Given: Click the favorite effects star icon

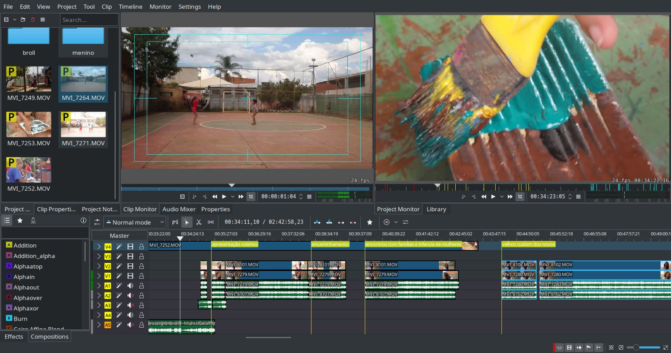Looking at the screenshot, I should (20, 220).
